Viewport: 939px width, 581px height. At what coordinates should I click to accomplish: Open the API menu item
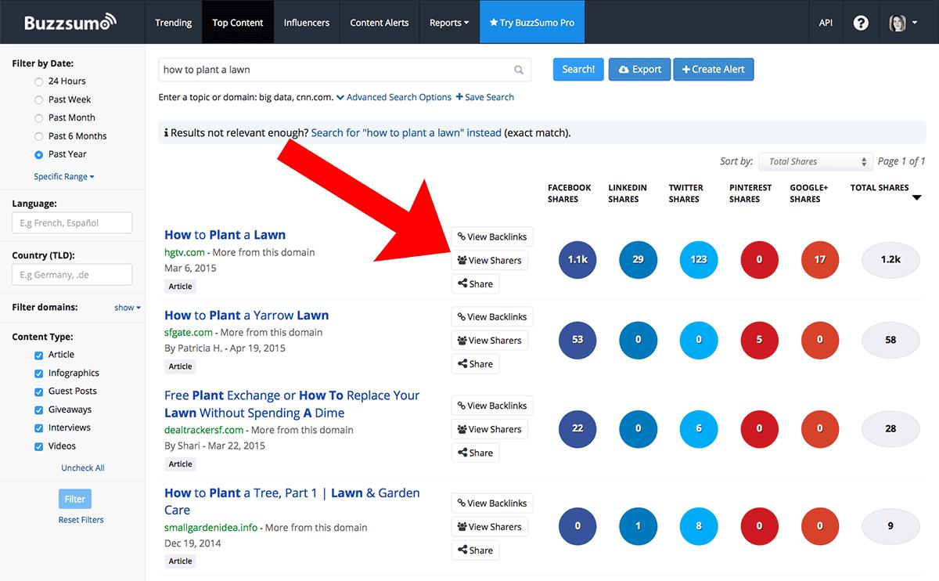click(x=826, y=23)
